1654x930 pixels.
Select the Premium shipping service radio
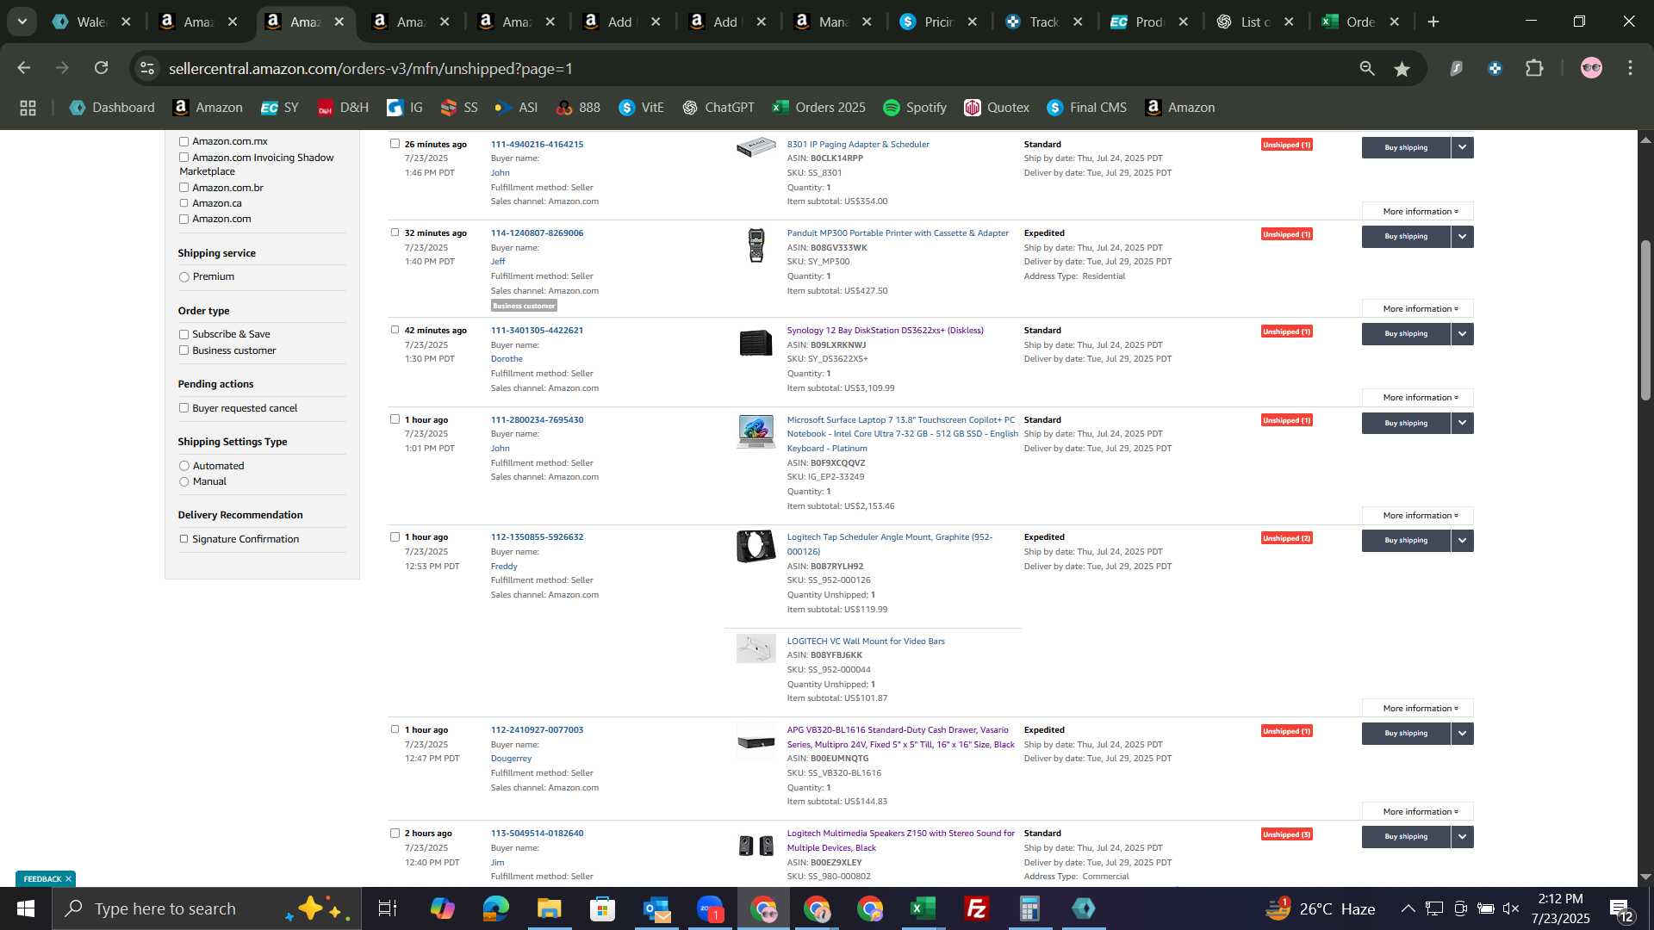(183, 277)
